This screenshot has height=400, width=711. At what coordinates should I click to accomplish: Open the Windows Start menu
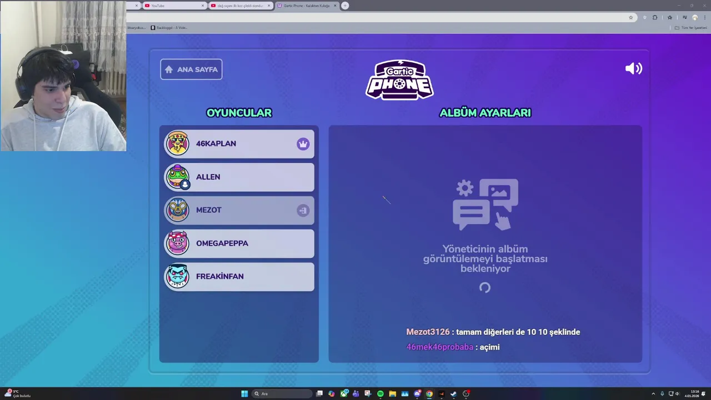[244, 394]
